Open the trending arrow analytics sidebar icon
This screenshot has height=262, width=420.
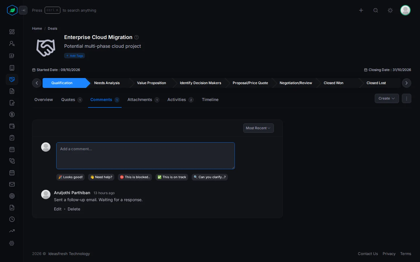12,231
